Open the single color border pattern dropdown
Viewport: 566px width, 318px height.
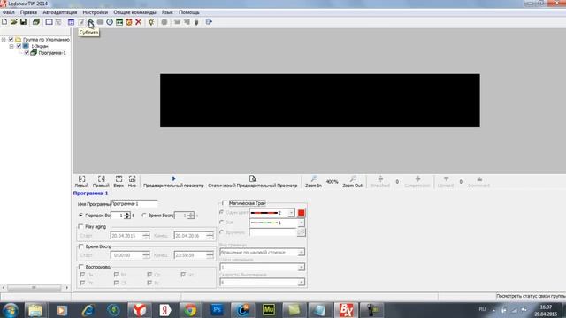tap(291, 213)
